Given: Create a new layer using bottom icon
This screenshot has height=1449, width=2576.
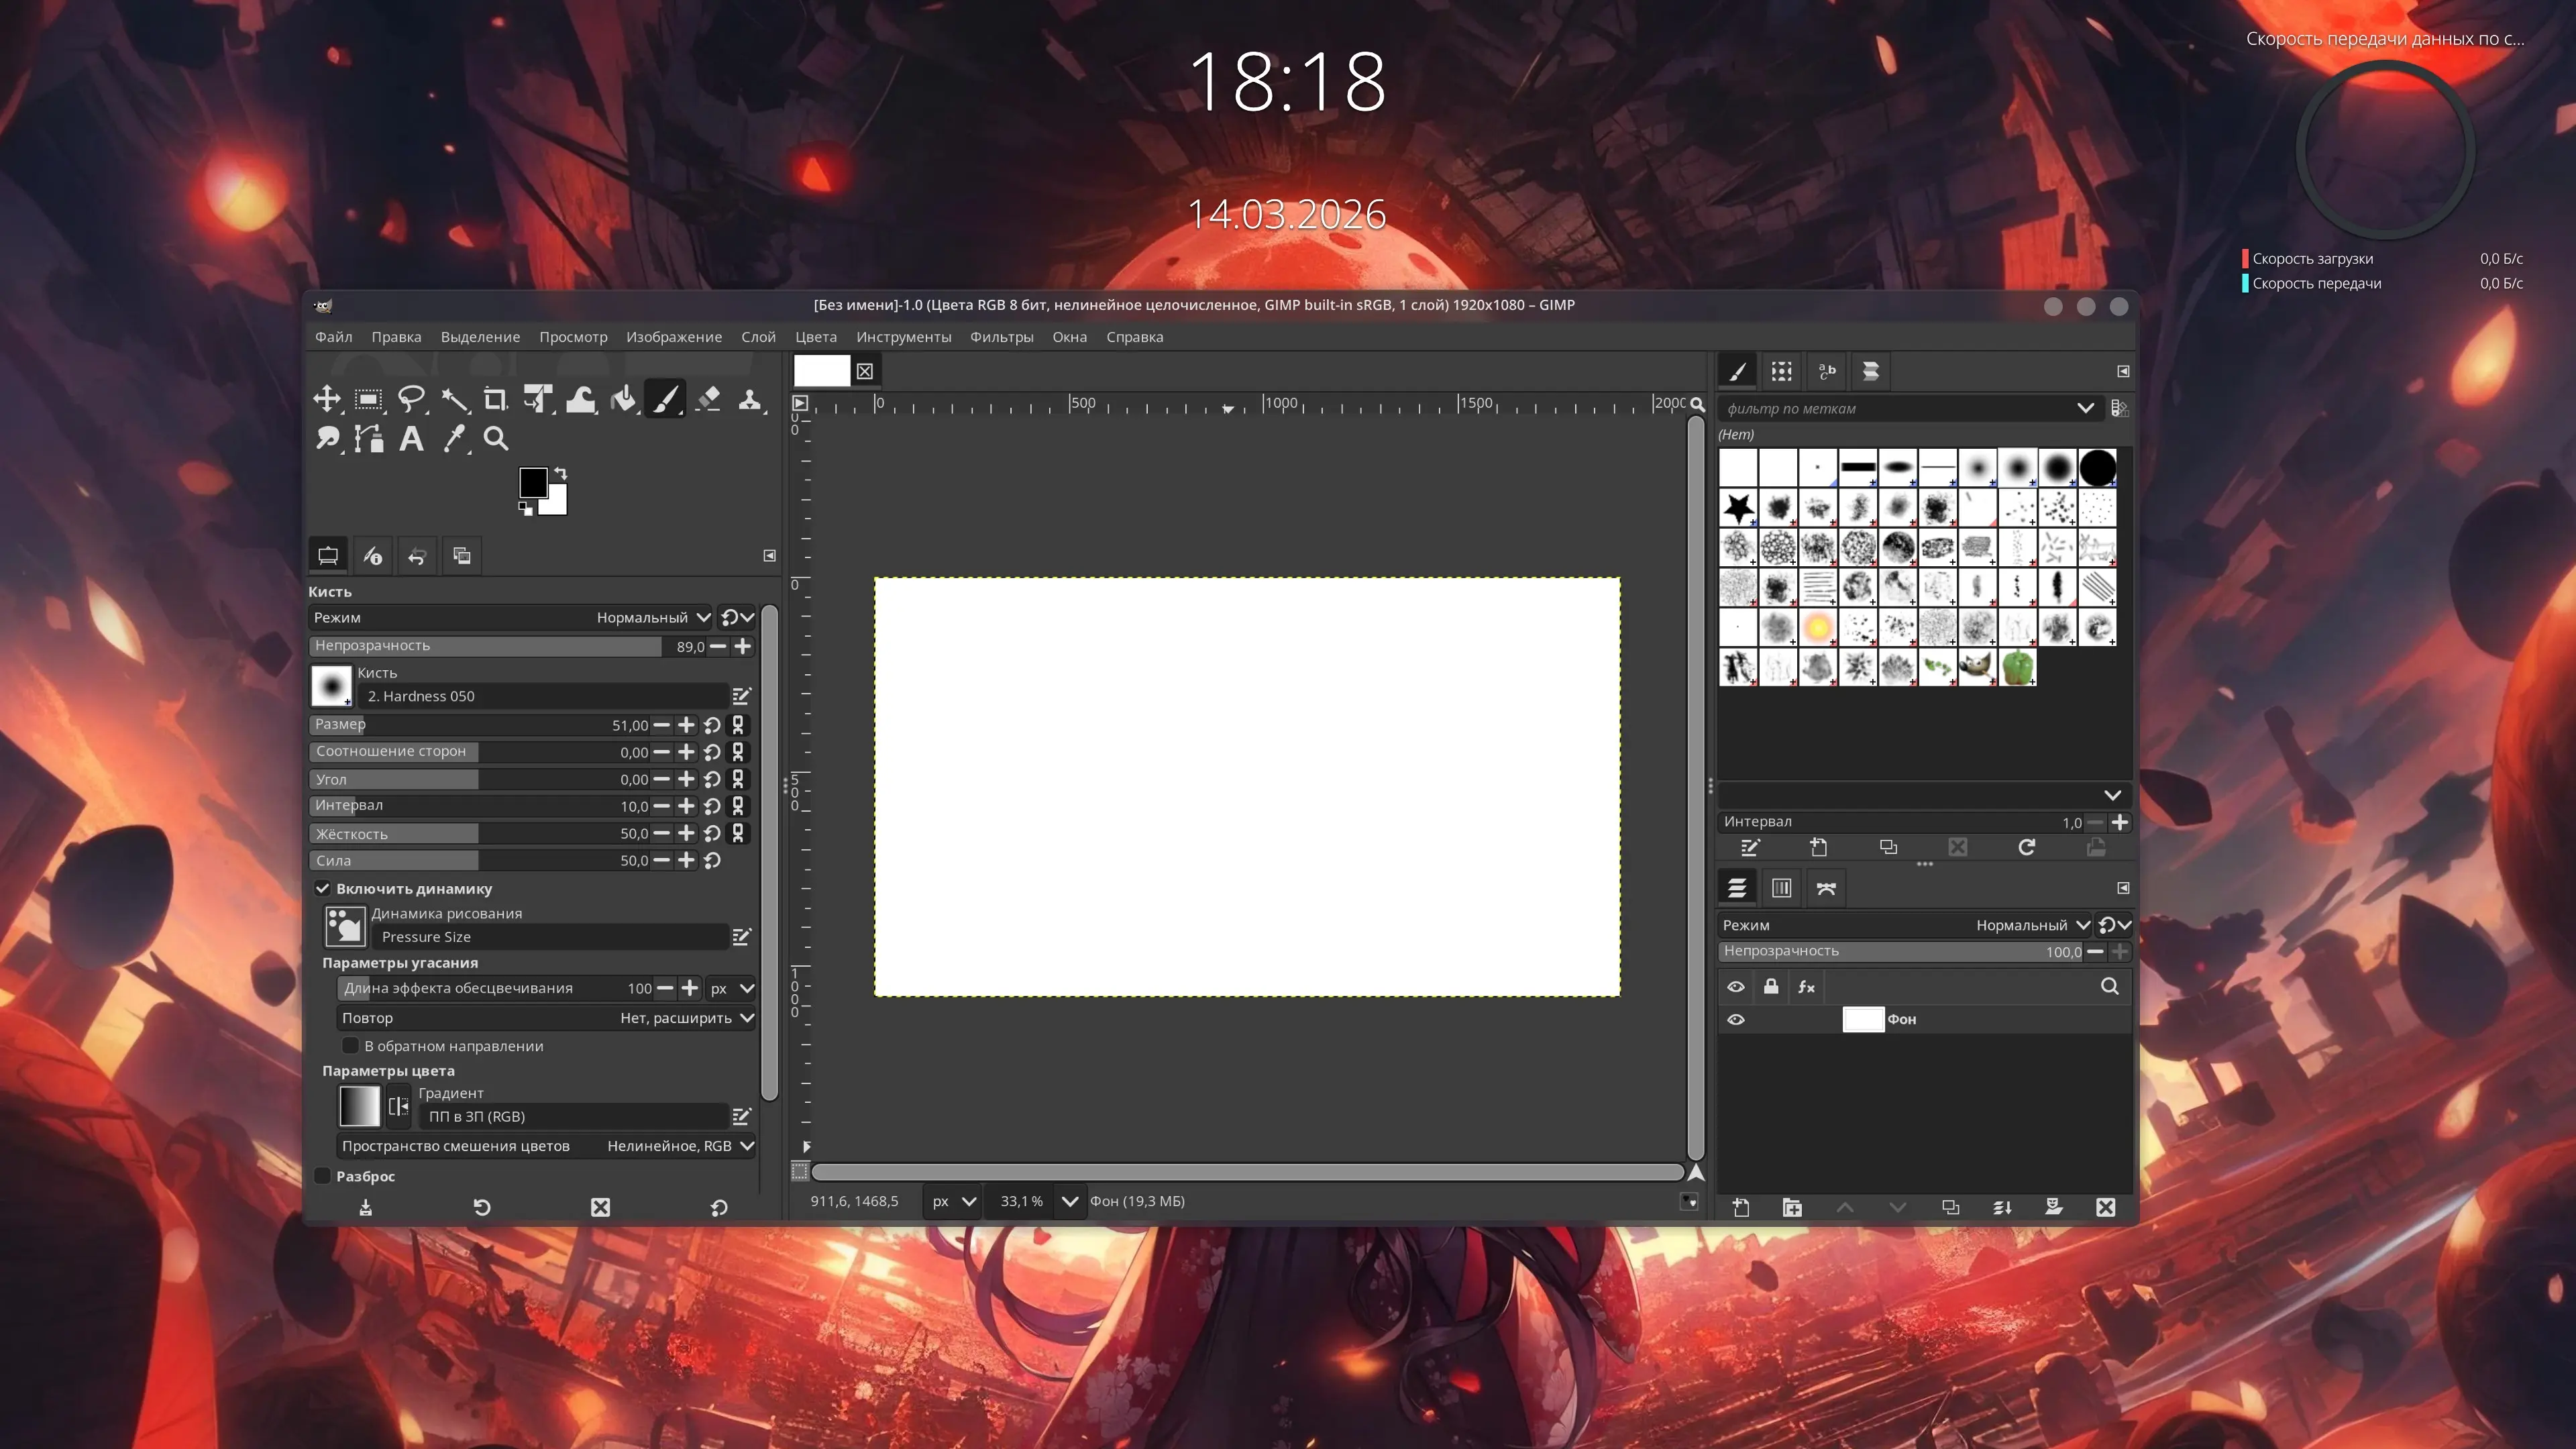Looking at the screenshot, I should pyautogui.click(x=1741, y=1207).
